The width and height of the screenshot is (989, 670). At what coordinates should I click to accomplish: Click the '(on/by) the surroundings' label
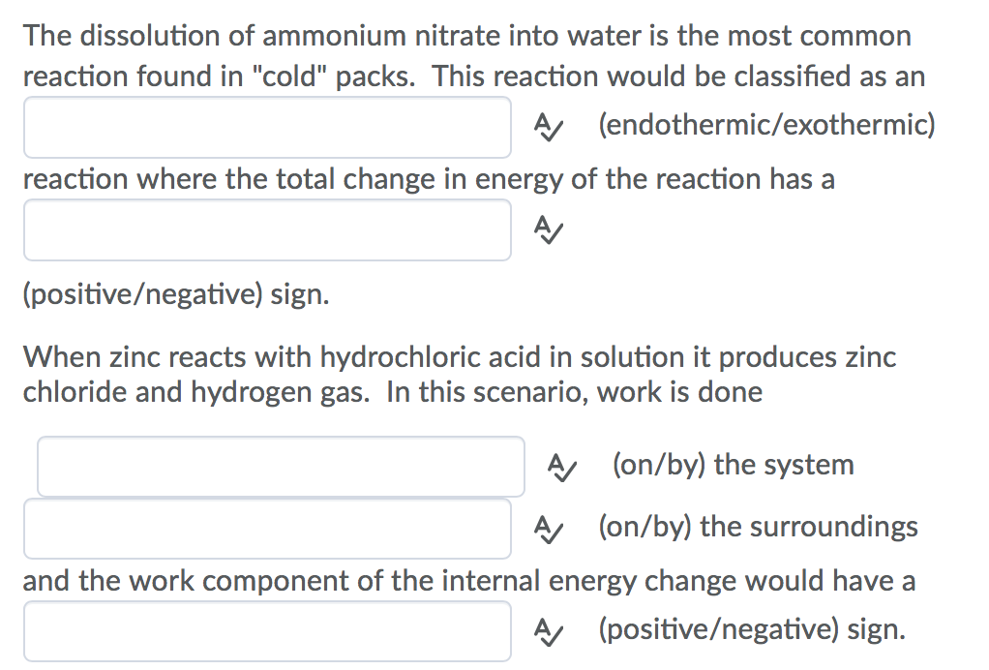coord(756,527)
